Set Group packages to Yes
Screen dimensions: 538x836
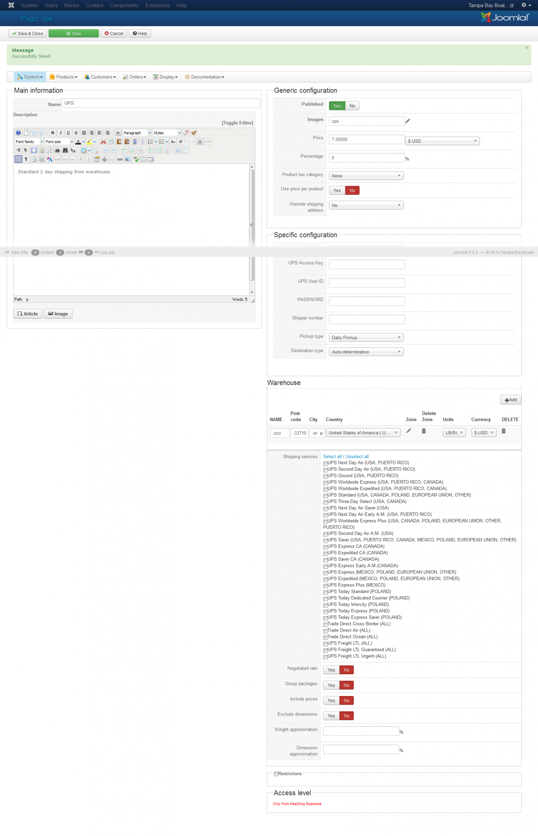pyautogui.click(x=331, y=686)
